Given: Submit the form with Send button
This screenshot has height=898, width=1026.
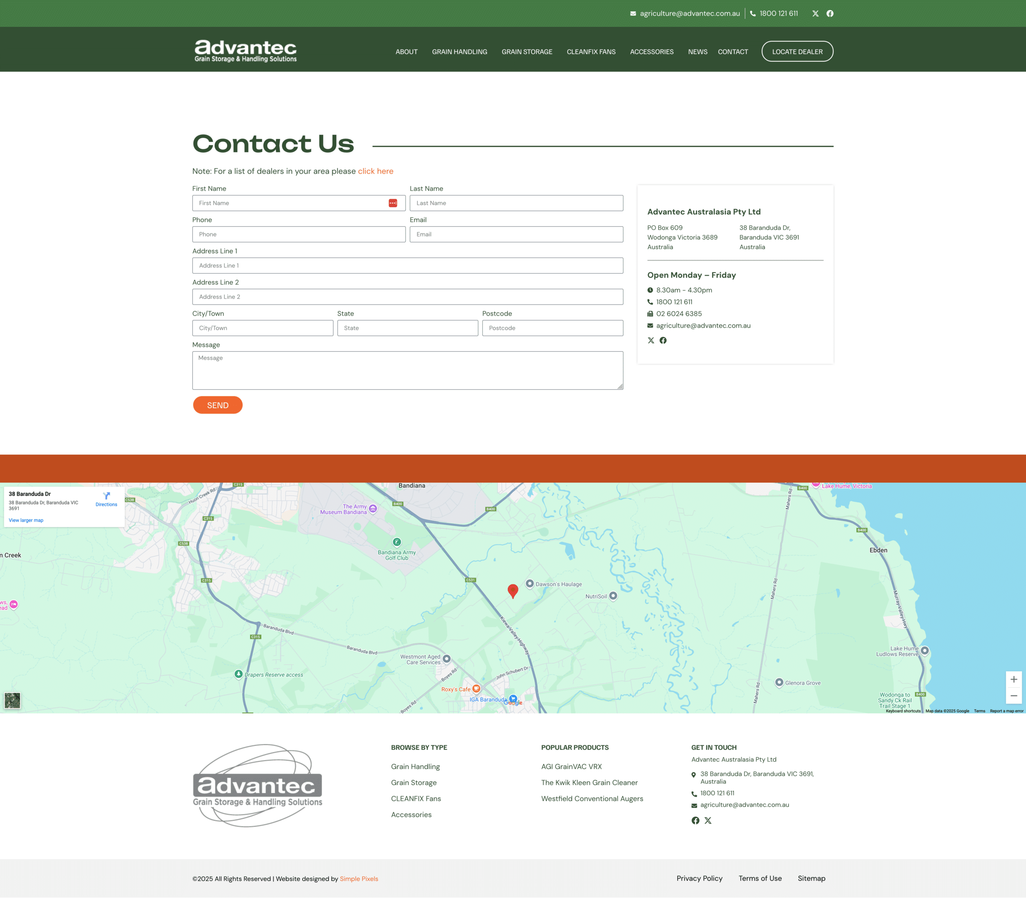Looking at the screenshot, I should tap(218, 405).
